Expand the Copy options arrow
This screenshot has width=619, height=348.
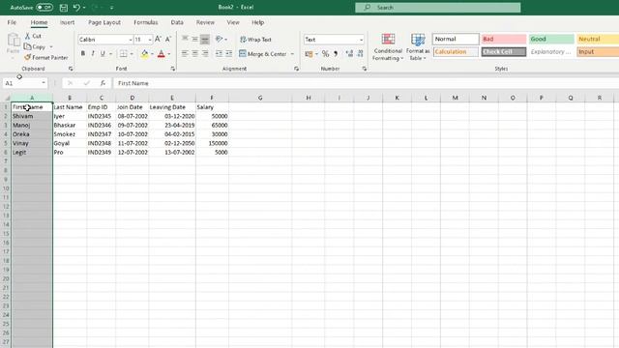(51, 47)
